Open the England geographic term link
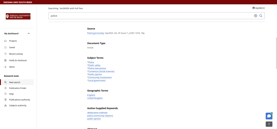Screen dimensions: 277x129 [x=91, y=95]
